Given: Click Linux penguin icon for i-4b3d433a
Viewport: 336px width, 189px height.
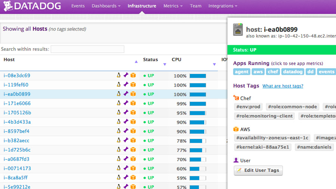Looking at the screenshot, I should pyautogui.click(x=118, y=121).
